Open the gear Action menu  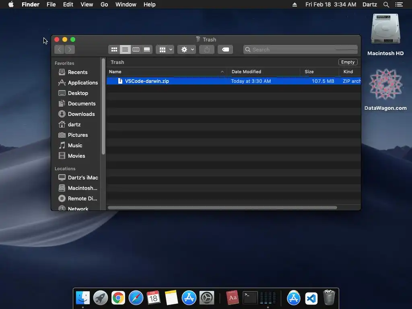pos(187,49)
